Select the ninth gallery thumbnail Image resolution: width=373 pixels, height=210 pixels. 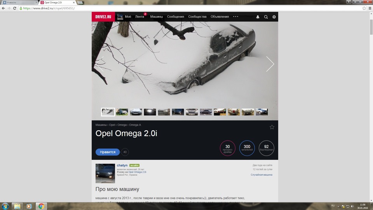coord(220,112)
